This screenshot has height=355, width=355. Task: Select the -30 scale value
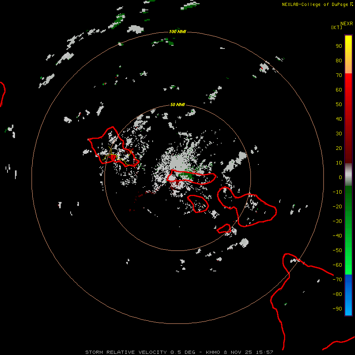coord(337,221)
